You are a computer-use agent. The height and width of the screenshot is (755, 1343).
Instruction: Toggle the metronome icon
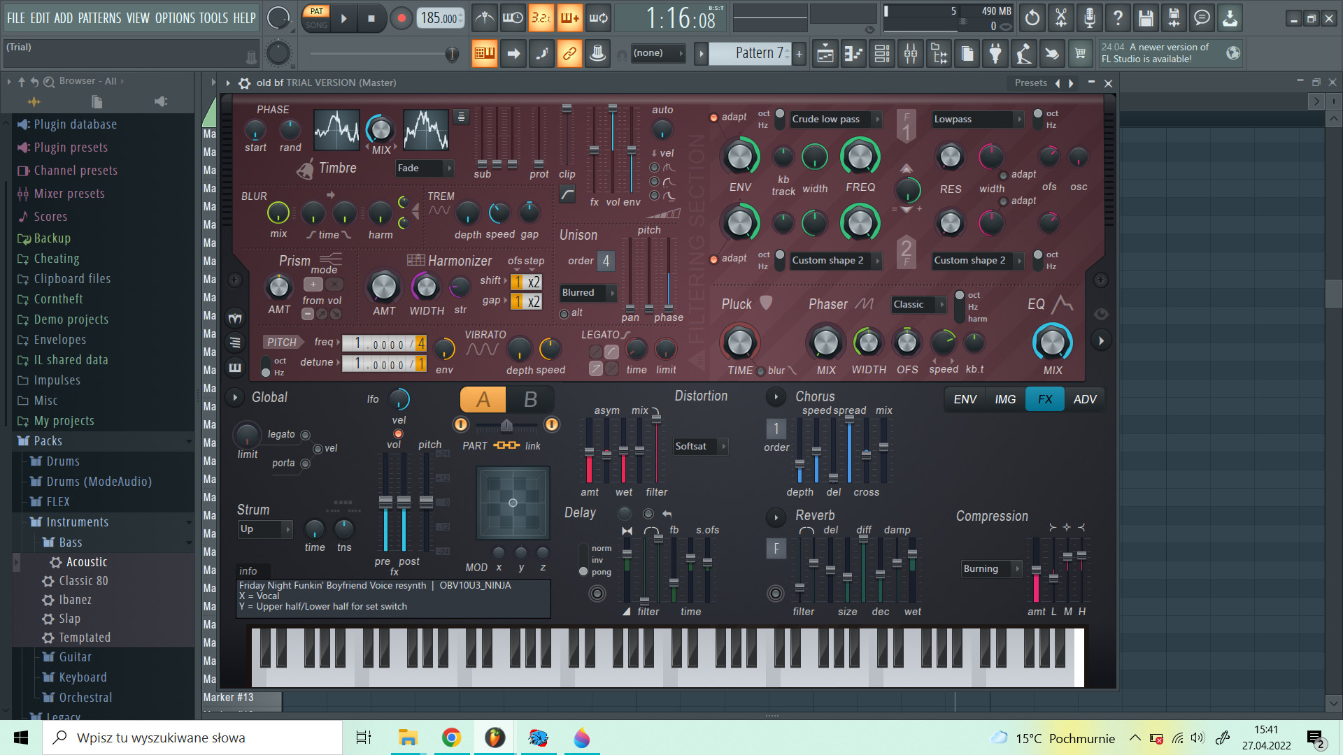click(x=484, y=17)
